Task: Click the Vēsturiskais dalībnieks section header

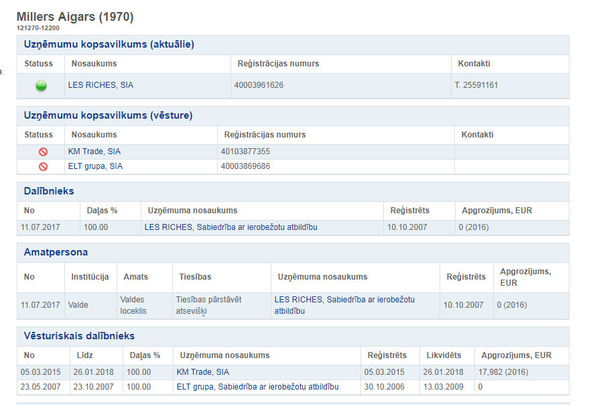Action: pos(79,336)
